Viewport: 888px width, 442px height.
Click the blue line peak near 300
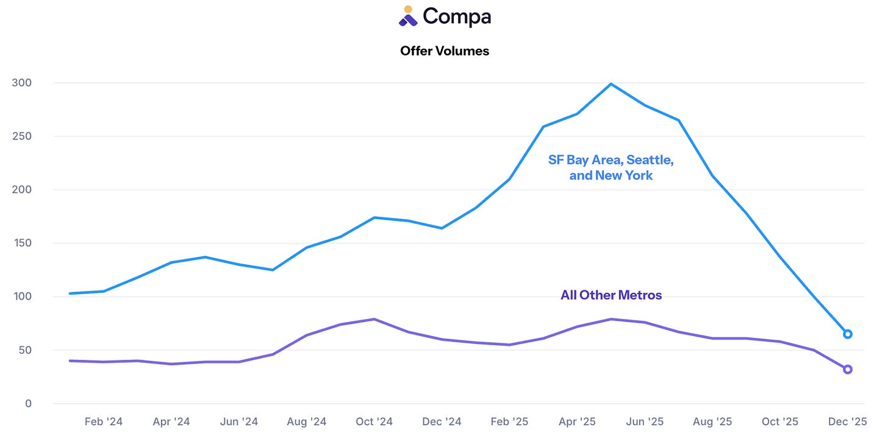[x=611, y=84]
